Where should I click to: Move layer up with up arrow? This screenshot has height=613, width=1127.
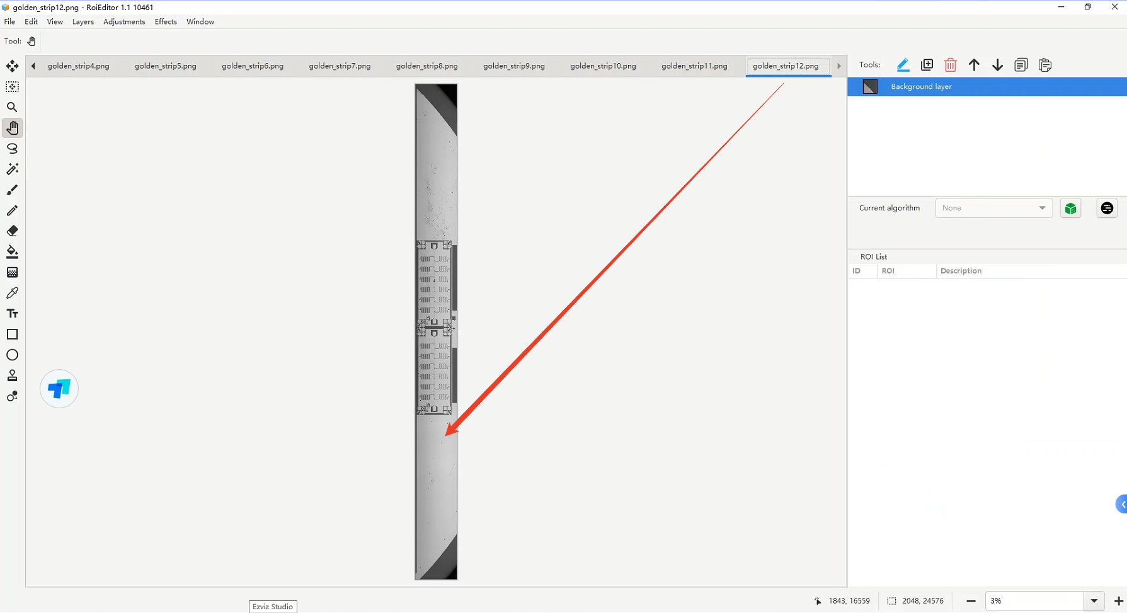974,65
